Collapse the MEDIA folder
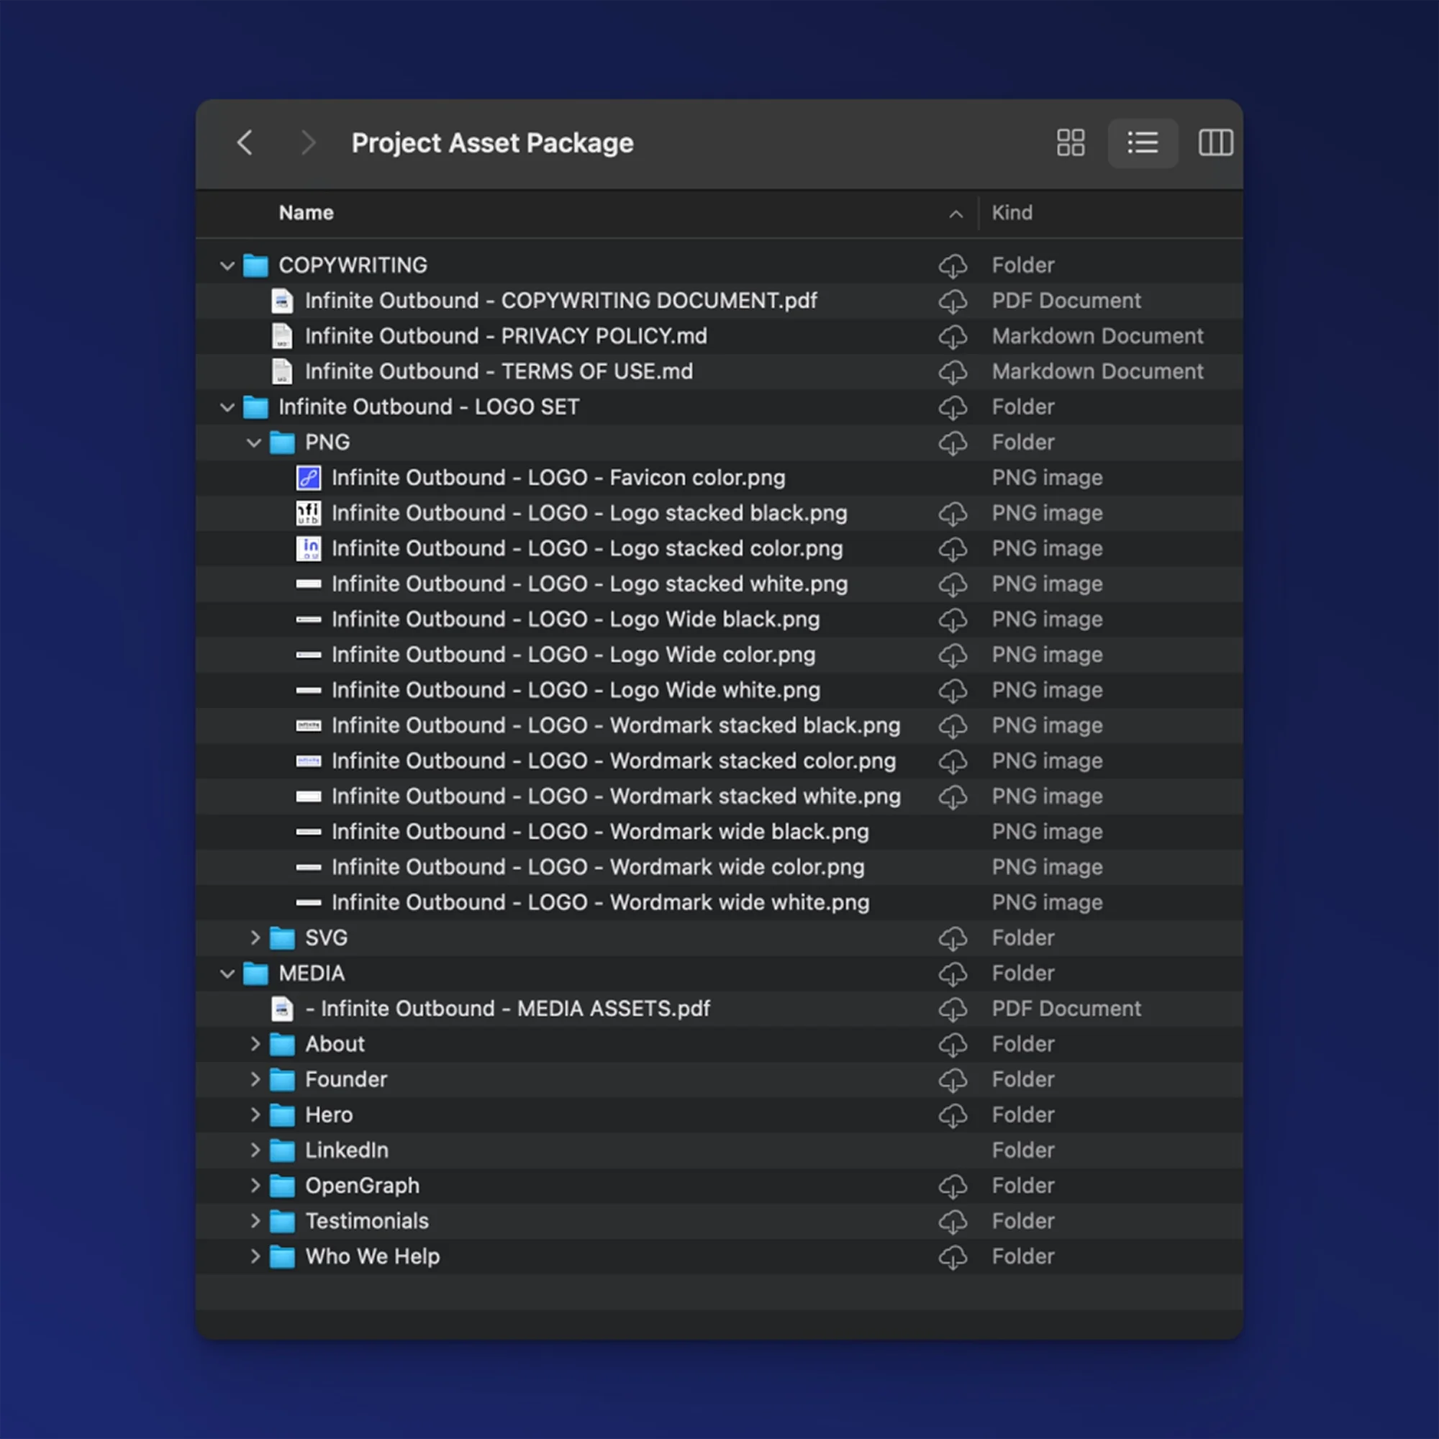The height and width of the screenshot is (1439, 1439). pos(227,973)
